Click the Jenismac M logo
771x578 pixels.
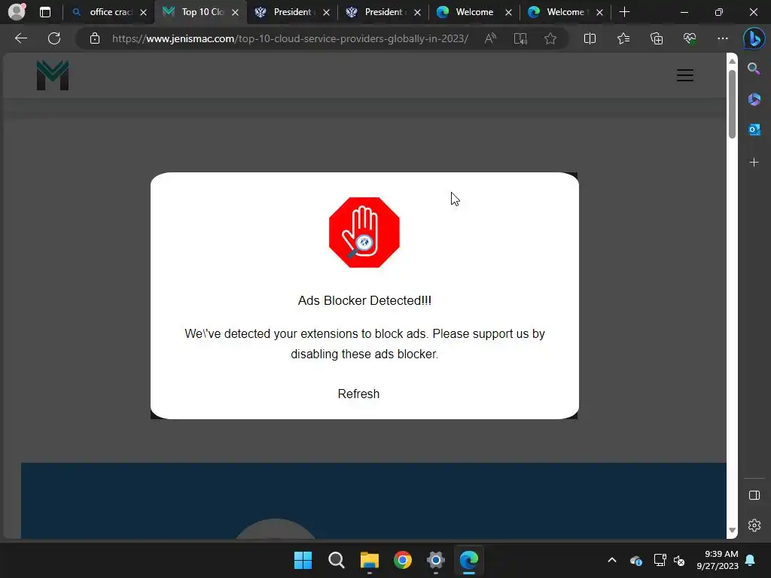coord(53,75)
